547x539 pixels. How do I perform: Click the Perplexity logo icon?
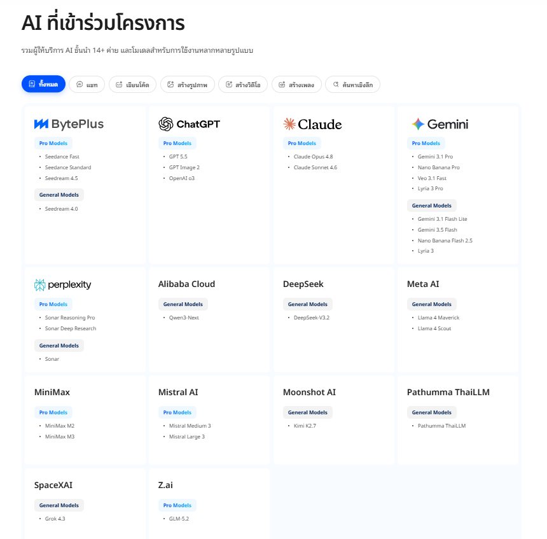pos(40,285)
